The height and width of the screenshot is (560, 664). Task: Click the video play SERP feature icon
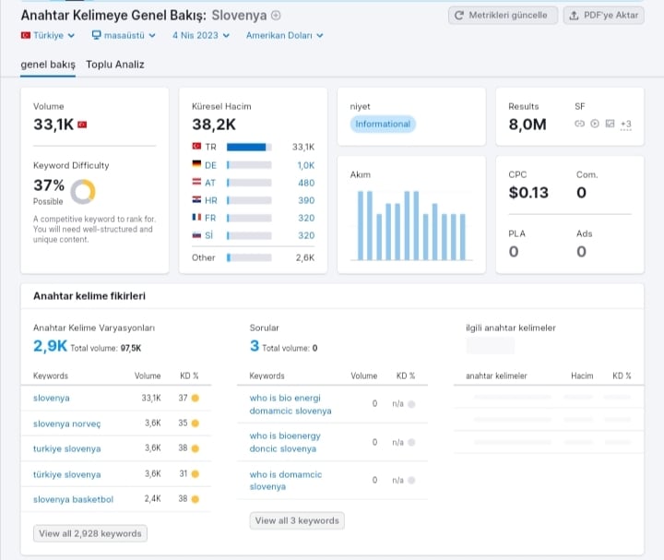(595, 124)
